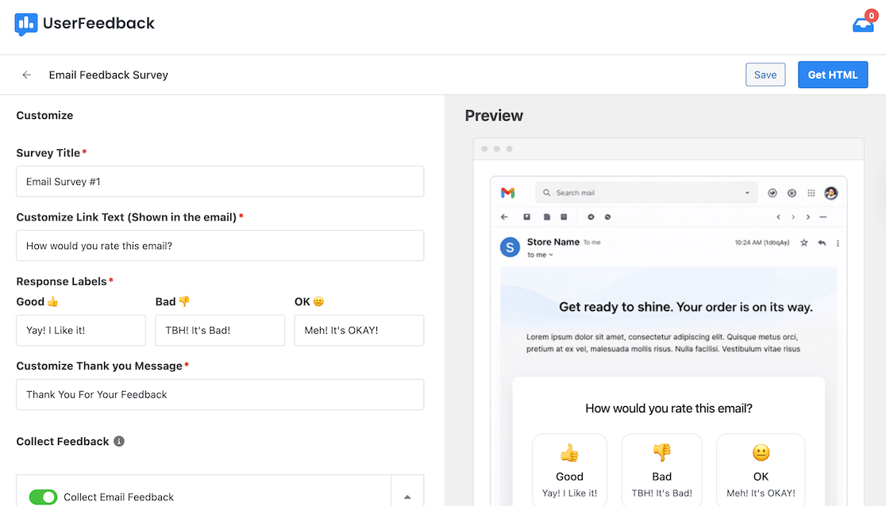The width and height of the screenshot is (886, 506).
Task: Open the three-dot menu on the preview email
Action: (836, 243)
